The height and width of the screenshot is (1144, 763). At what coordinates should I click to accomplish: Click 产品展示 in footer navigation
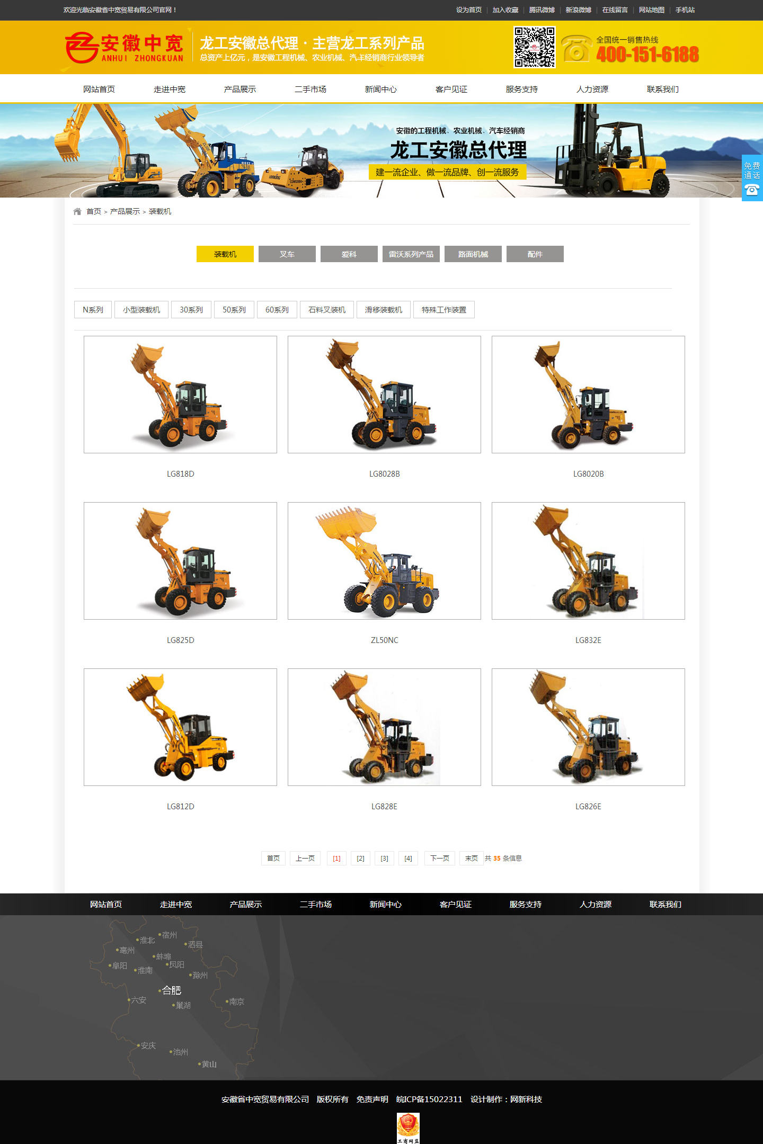[246, 904]
